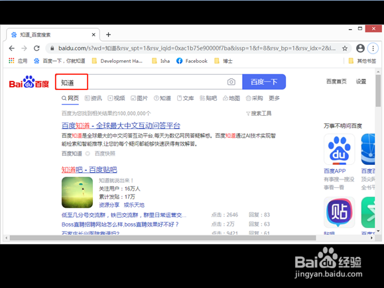Open the Apps grid shortcut
384x288 pixels.
[x=18, y=61]
